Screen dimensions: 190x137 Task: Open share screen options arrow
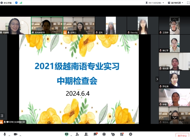point(71,135)
